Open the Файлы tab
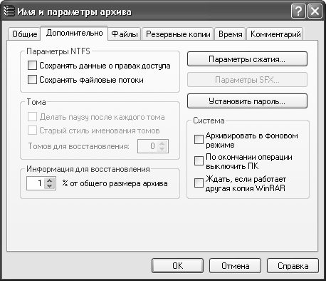Screen dimensions: 326x281 click(125, 34)
